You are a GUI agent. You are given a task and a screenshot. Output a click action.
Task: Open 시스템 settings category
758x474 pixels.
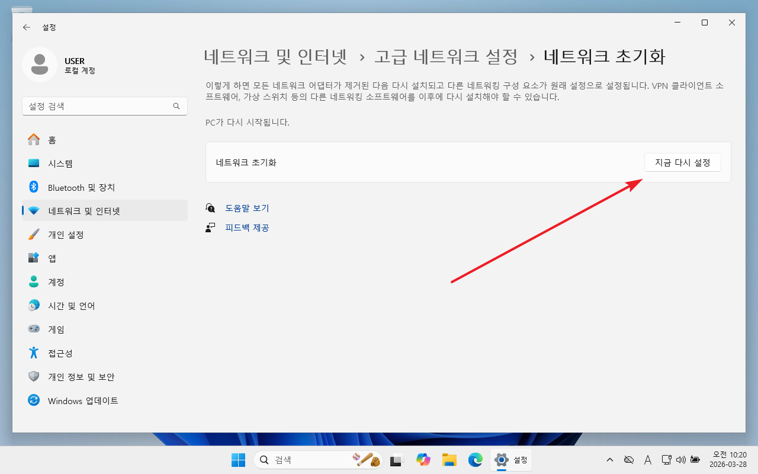point(60,164)
